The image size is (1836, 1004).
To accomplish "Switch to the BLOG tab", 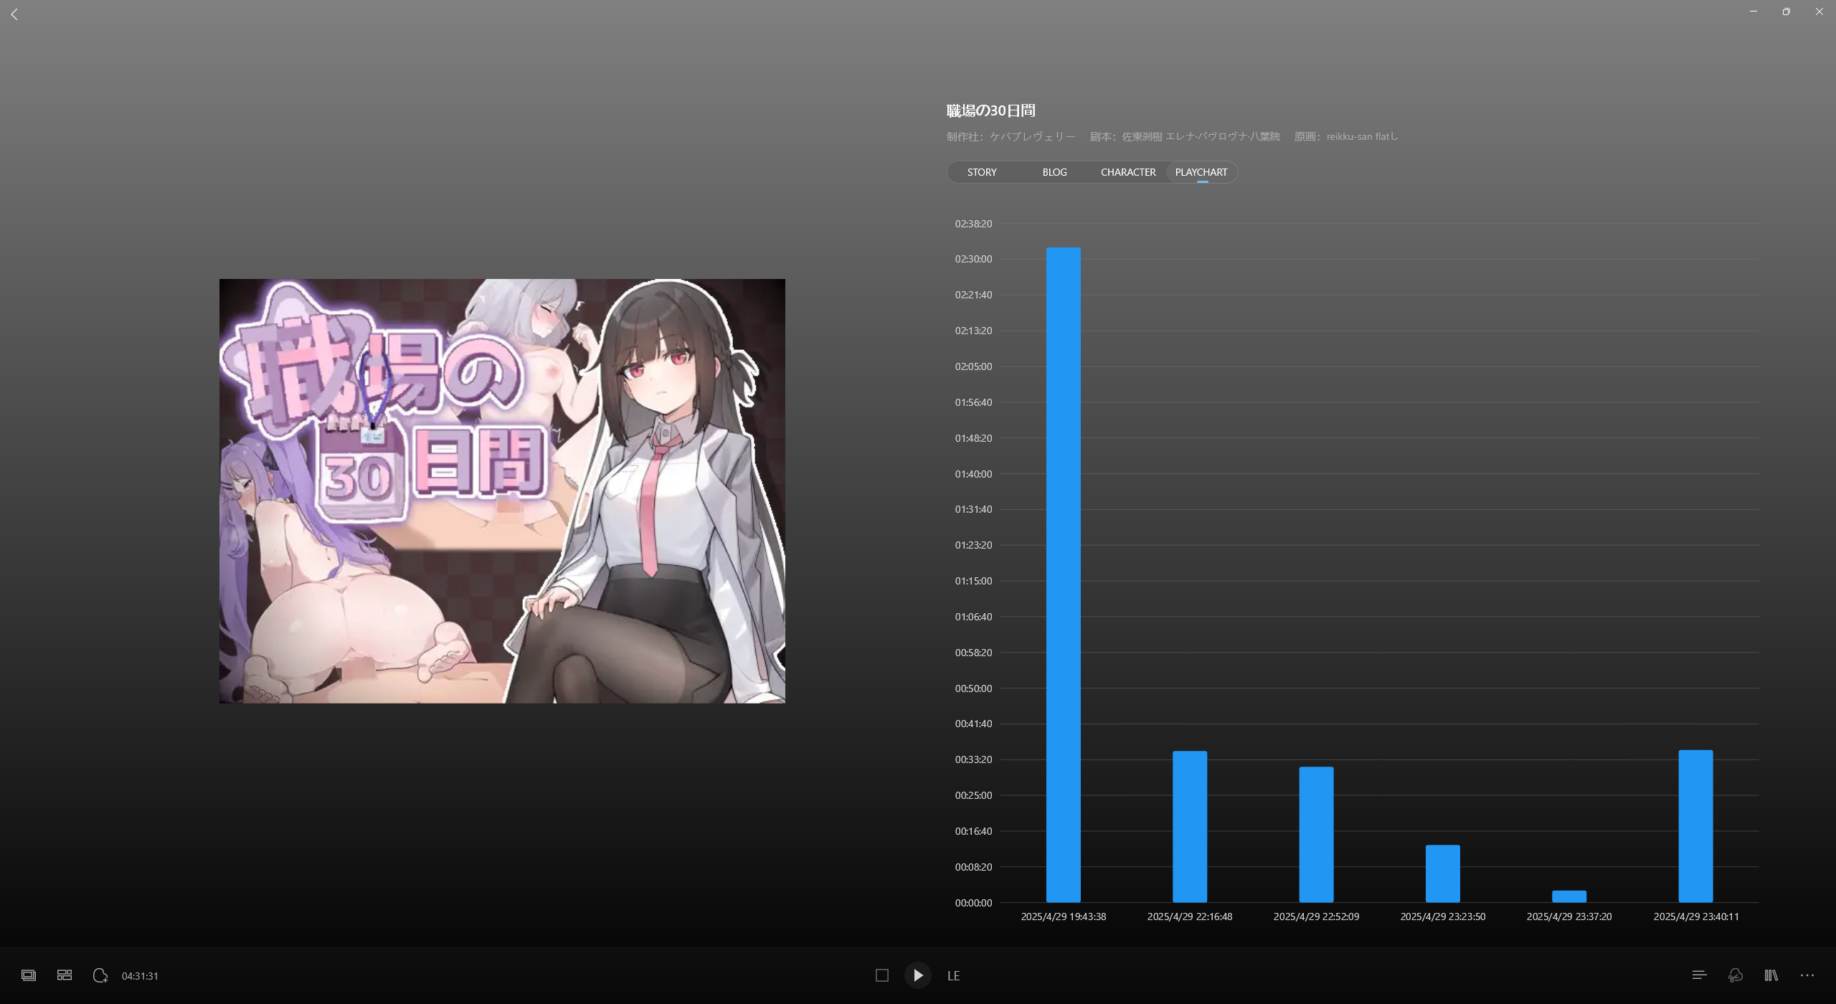I will [x=1054, y=172].
